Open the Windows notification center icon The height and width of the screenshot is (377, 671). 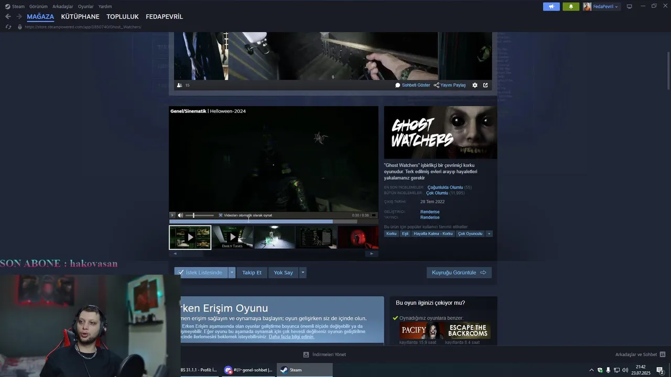(660, 370)
